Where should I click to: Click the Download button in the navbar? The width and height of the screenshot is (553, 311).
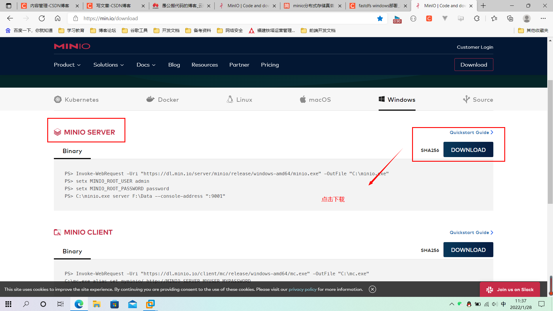click(x=474, y=65)
